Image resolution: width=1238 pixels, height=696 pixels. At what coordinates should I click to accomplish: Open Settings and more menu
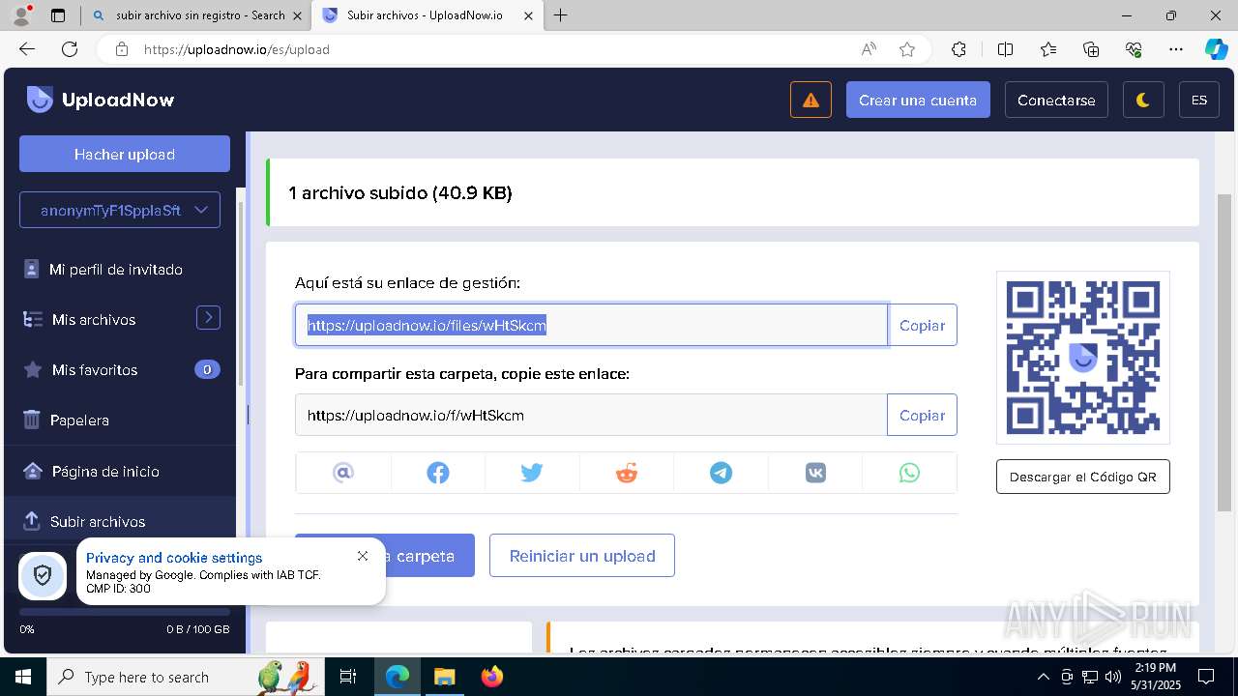tap(1176, 49)
